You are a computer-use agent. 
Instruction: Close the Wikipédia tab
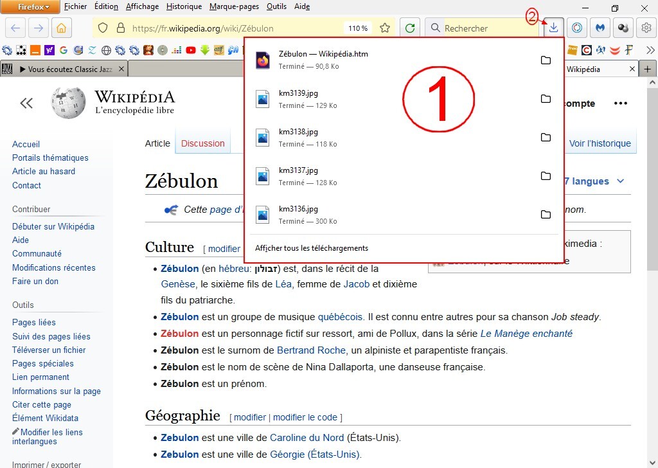coord(632,69)
